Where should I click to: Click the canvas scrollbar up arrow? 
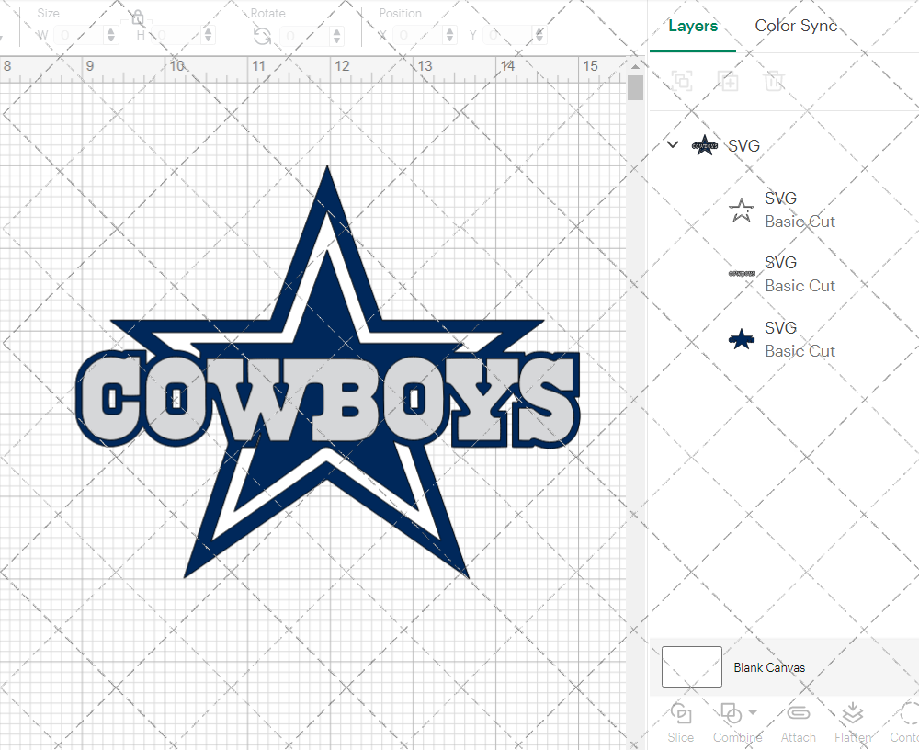point(635,66)
